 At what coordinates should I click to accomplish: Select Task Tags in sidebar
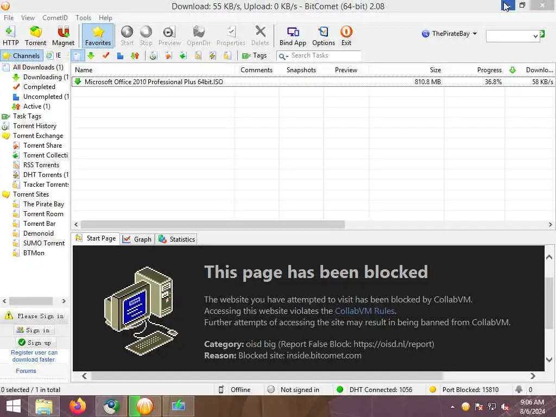(27, 116)
